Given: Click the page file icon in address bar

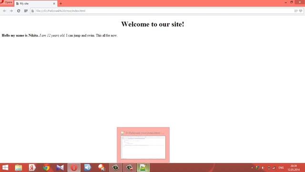Looking at the screenshot, I should 33,11.
